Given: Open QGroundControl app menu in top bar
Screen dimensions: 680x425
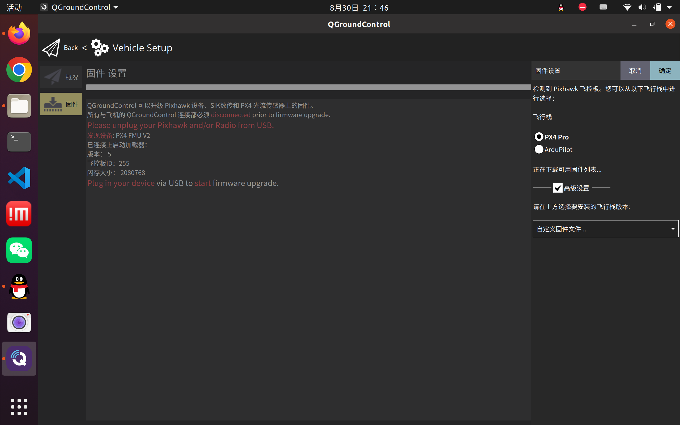Looking at the screenshot, I should 80,7.
